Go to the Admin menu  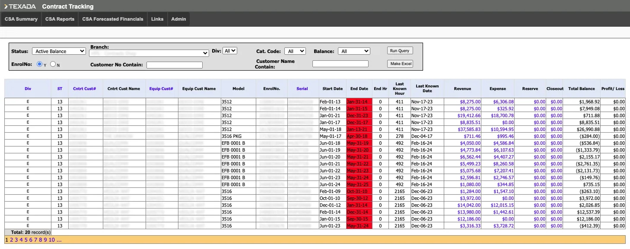(x=178, y=19)
